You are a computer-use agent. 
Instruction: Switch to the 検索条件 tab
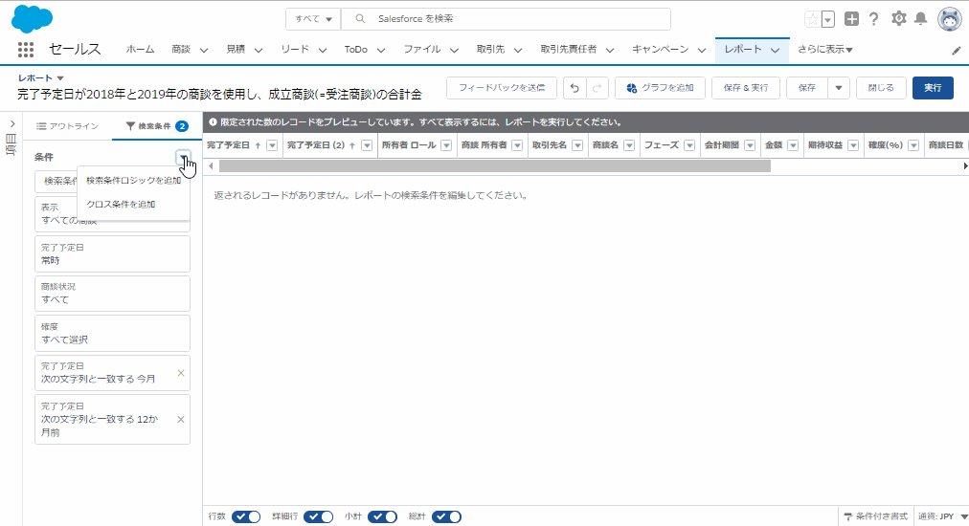156,126
